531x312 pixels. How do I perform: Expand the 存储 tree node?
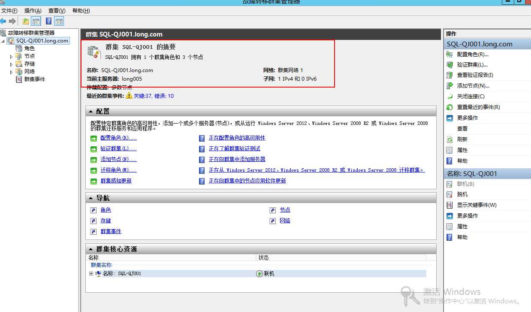(x=12, y=64)
